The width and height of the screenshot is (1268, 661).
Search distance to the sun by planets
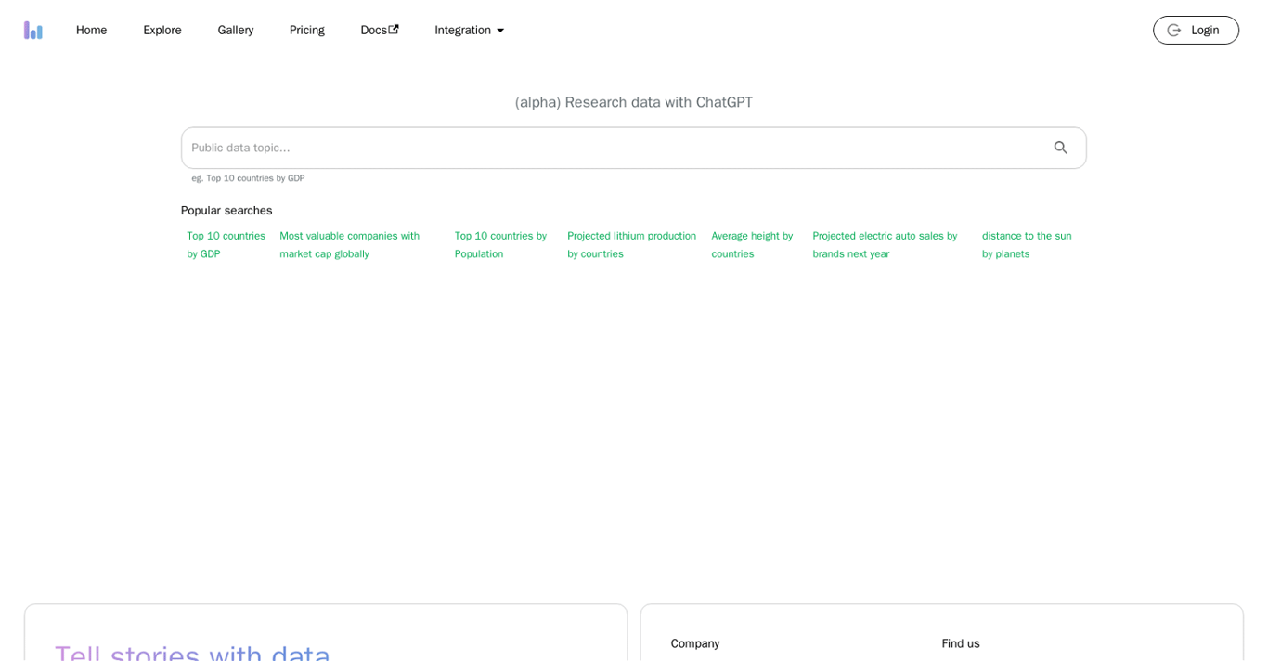(1028, 244)
